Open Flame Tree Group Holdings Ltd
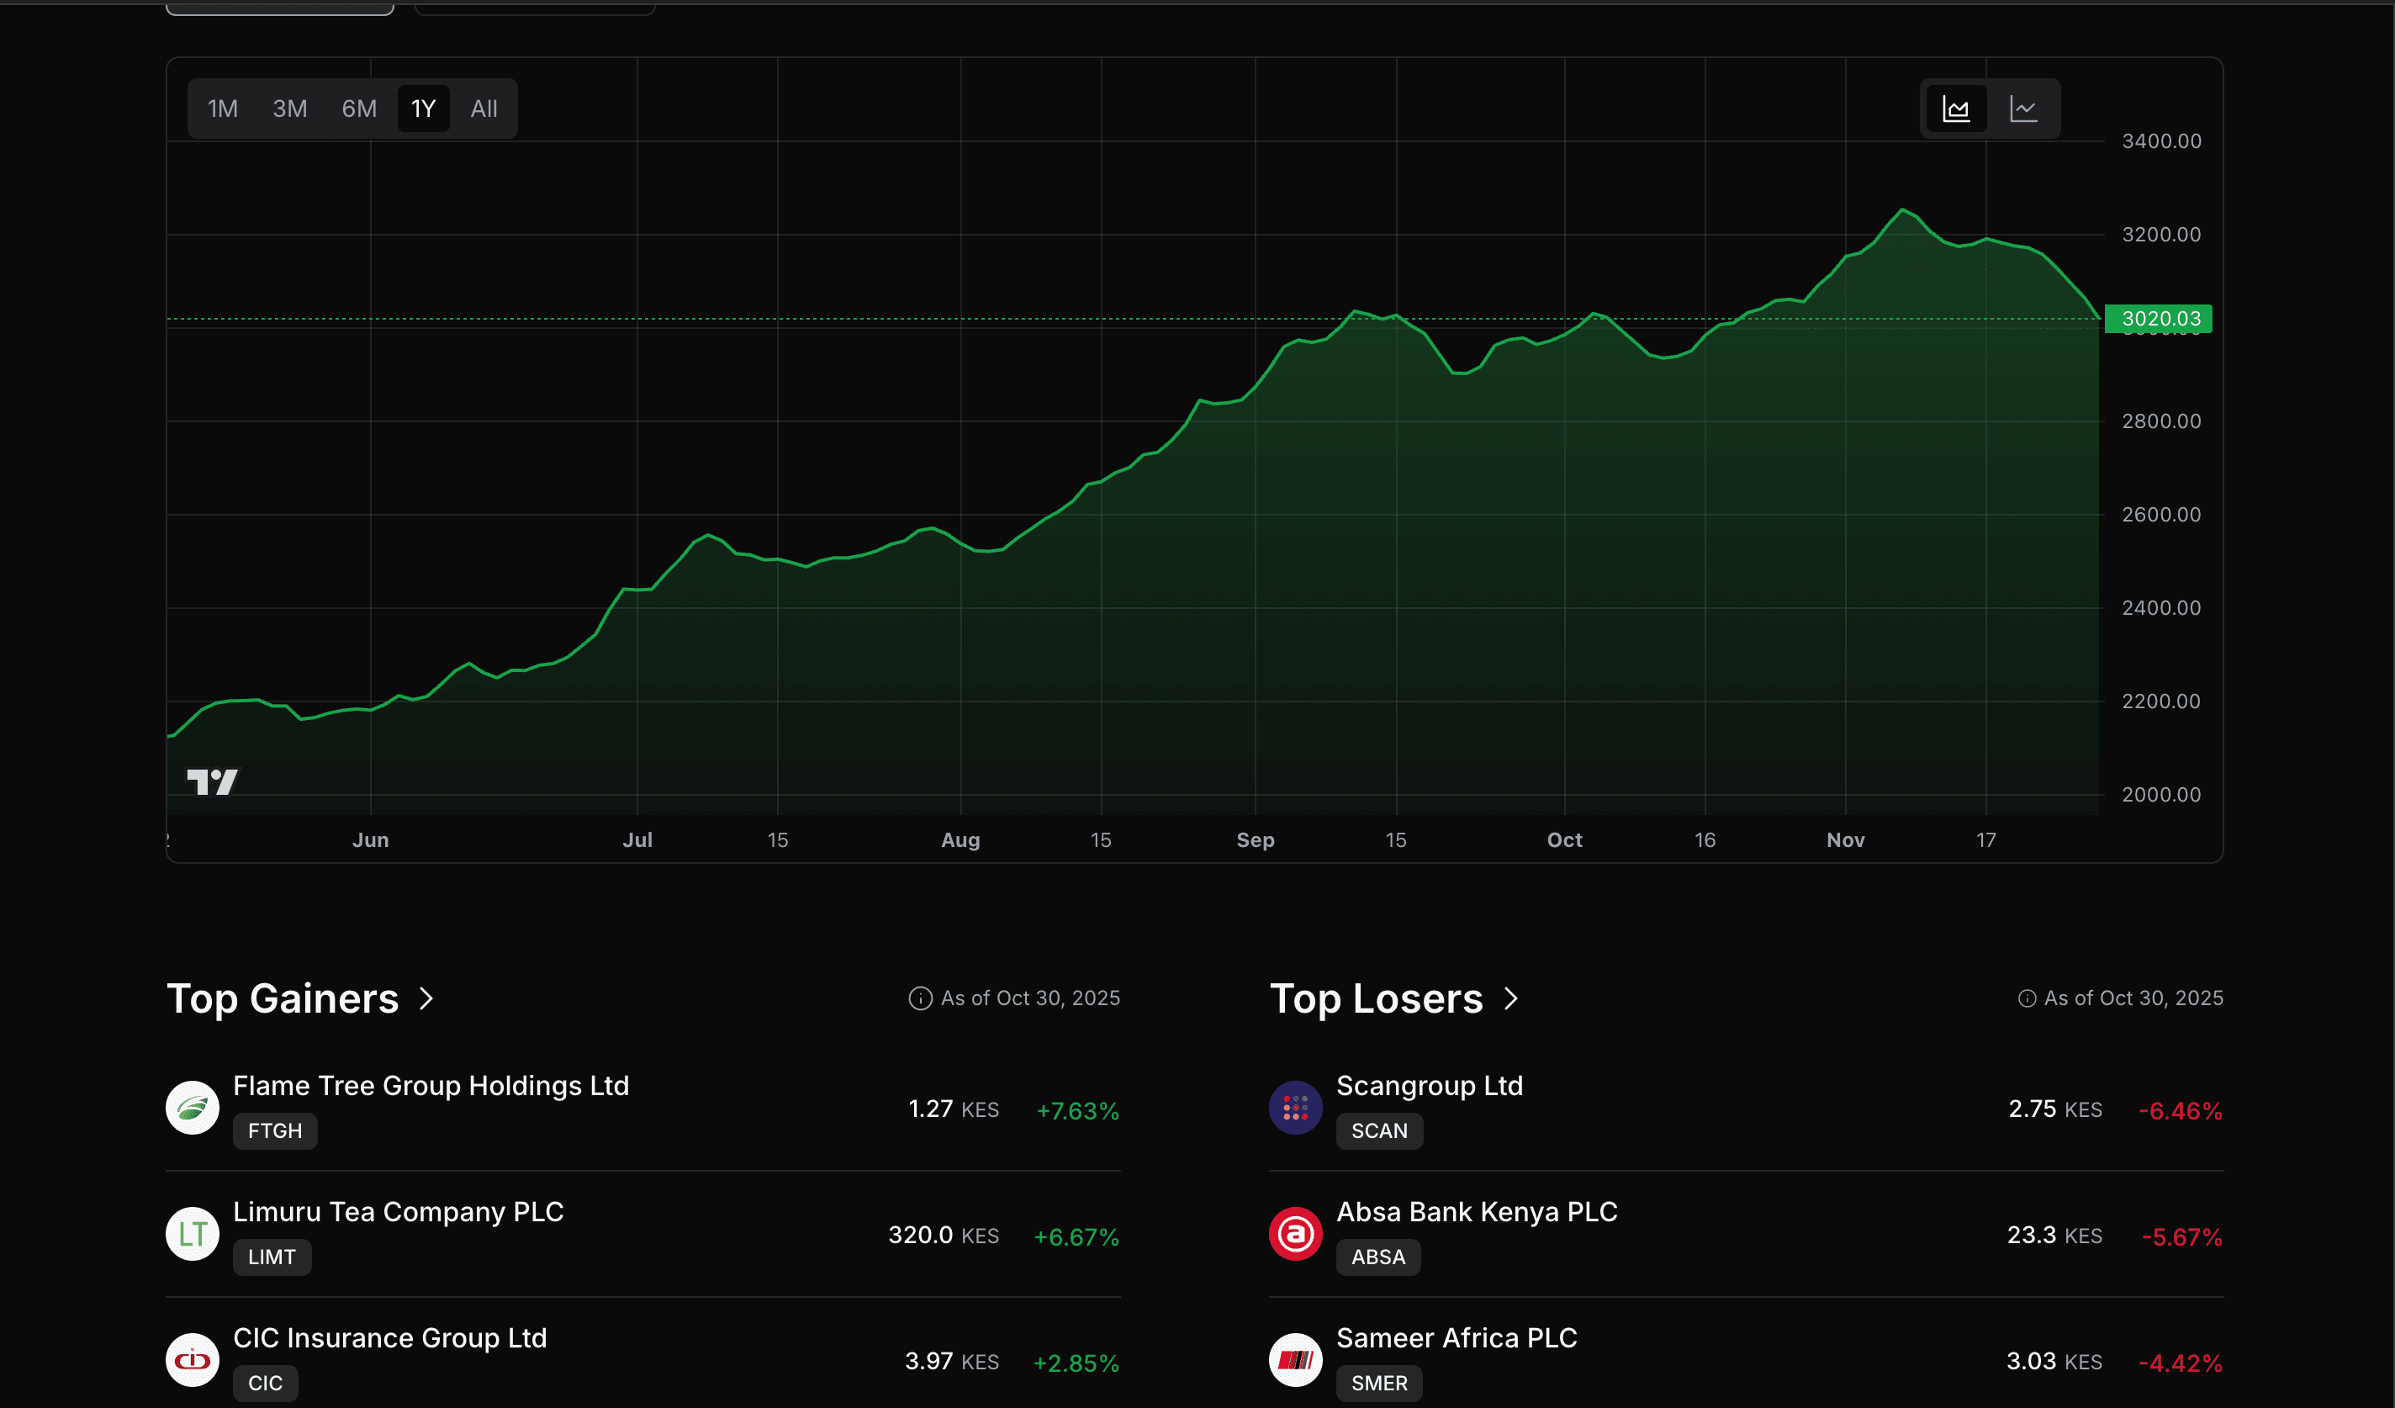2395x1408 pixels. pyautogui.click(x=431, y=1086)
